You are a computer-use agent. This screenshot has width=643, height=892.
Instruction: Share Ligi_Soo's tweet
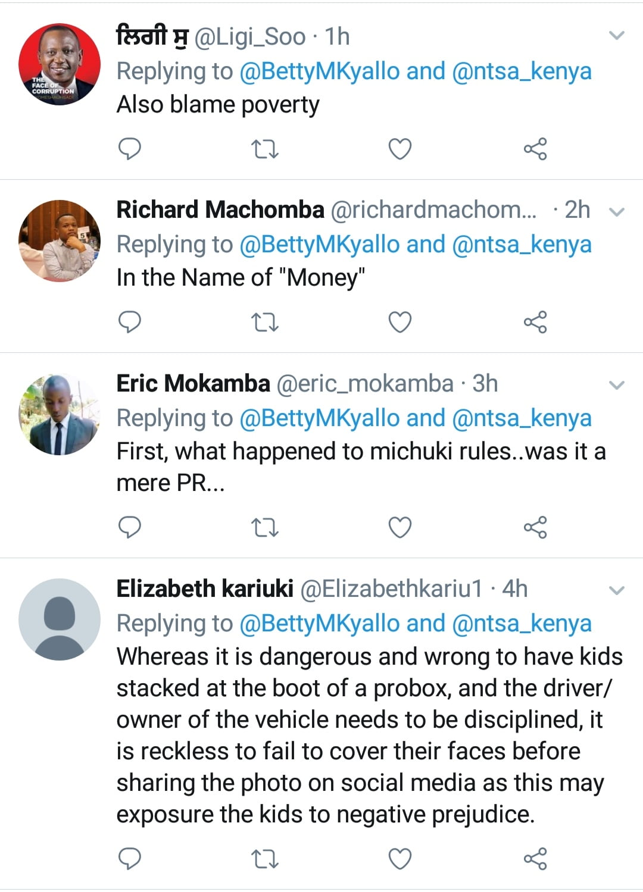[x=535, y=149]
